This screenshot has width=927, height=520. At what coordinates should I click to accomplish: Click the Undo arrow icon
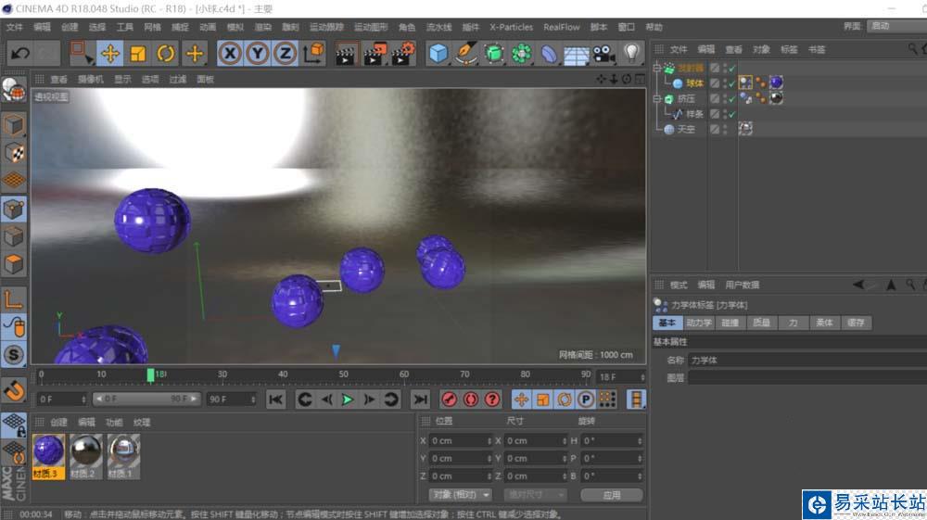(19, 54)
